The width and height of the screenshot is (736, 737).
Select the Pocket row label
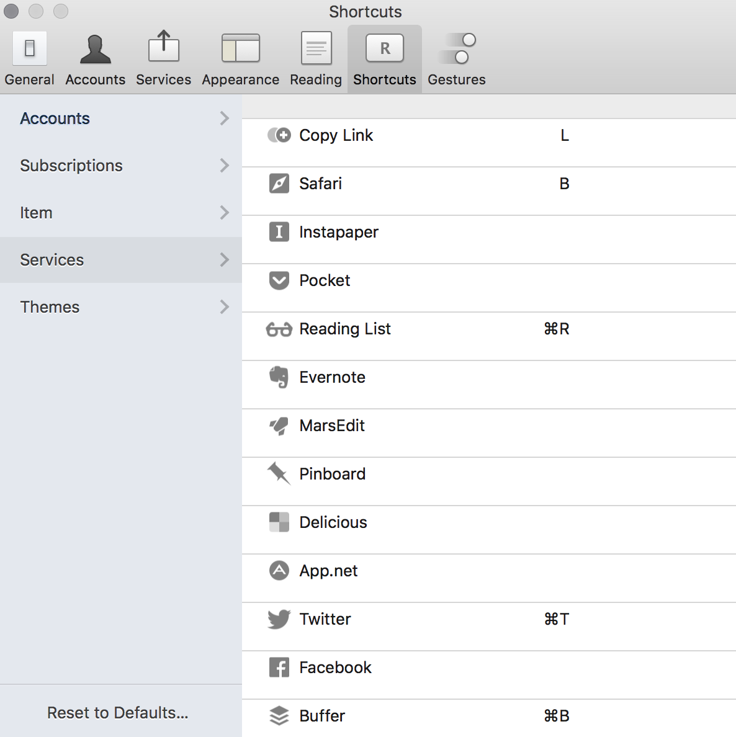325,280
